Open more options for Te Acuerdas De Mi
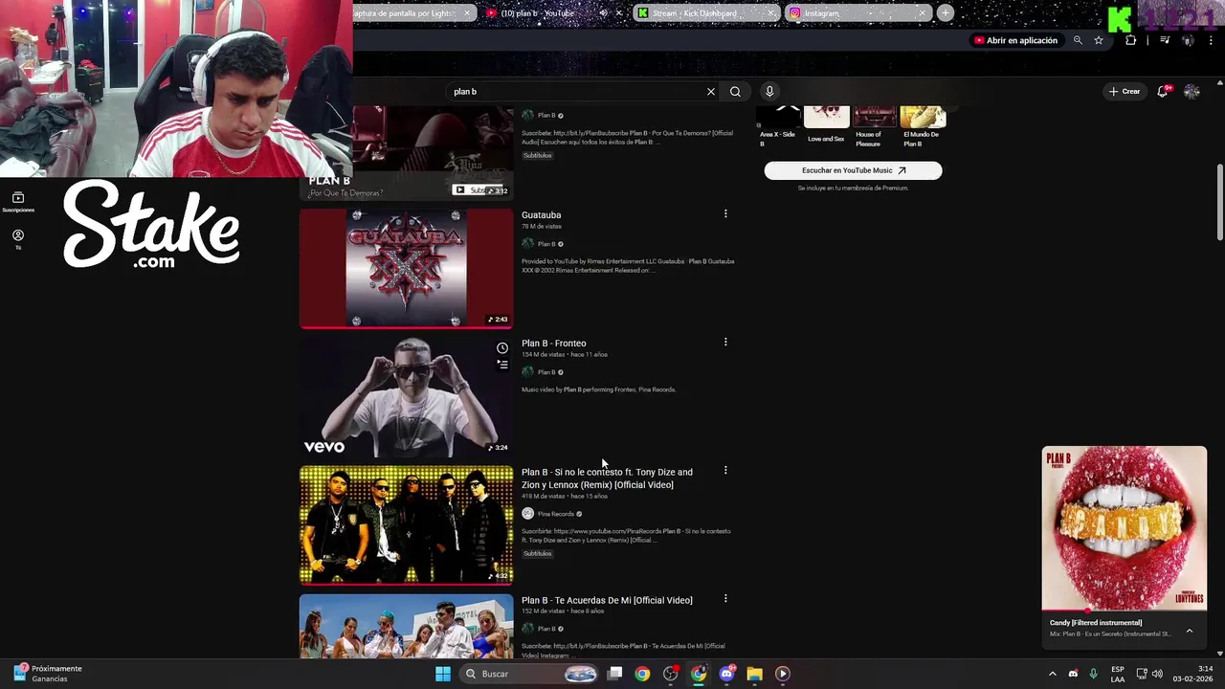The image size is (1225, 689). point(725,599)
